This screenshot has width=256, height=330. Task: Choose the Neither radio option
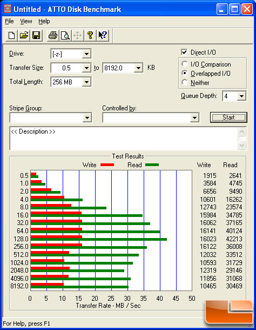185,82
